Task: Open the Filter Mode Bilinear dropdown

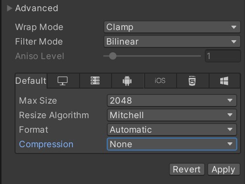Action: pos(172,42)
